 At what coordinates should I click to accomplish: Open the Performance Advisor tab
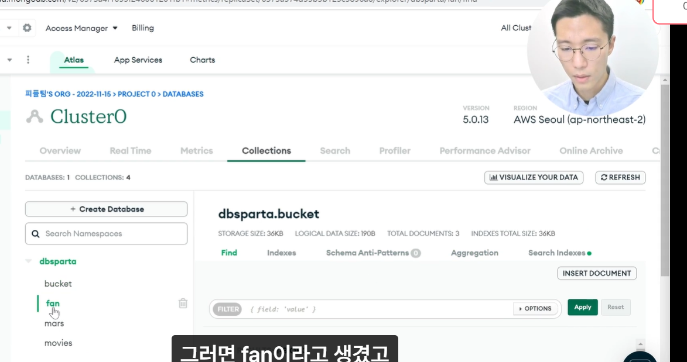click(485, 150)
